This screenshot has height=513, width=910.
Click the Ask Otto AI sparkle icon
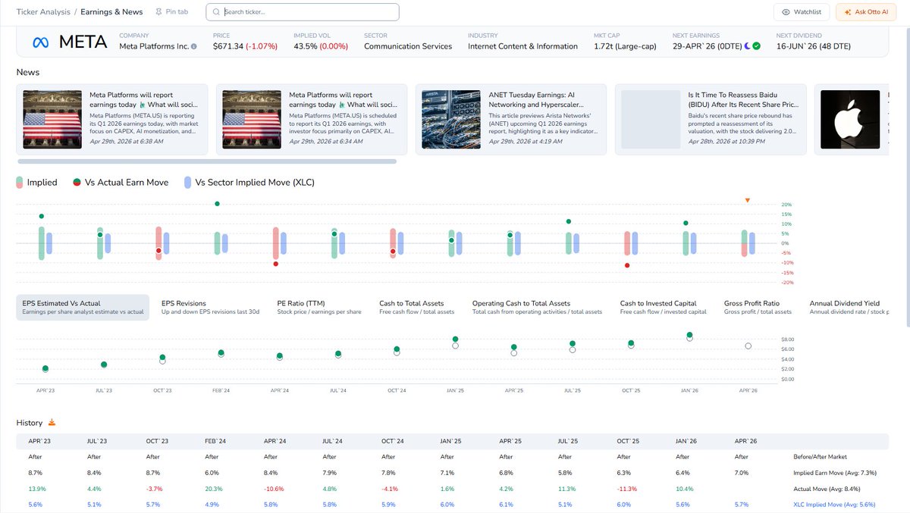848,12
